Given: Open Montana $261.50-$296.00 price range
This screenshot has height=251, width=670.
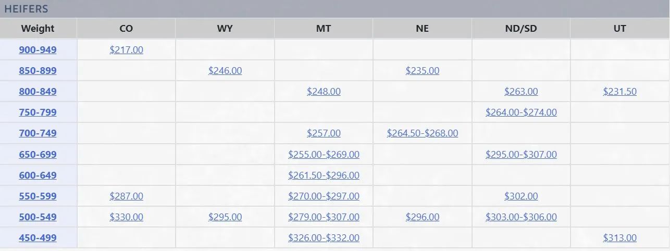Looking at the screenshot, I should point(324,175).
